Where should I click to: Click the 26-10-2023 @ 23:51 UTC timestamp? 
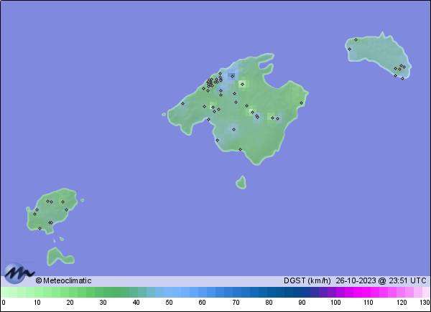tap(381, 280)
